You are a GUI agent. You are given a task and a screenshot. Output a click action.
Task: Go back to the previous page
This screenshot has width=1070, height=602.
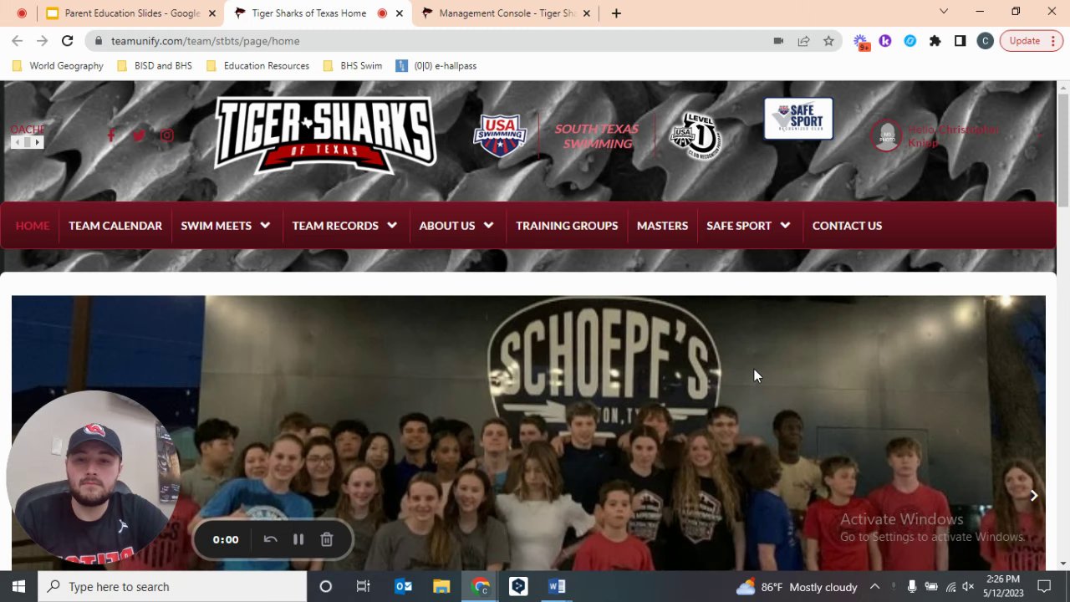[17, 41]
